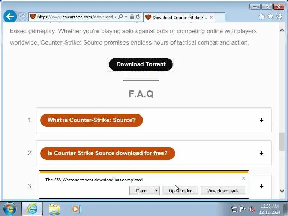Click Is Counter Strike Source download for free?
The height and width of the screenshot is (216, 288).
pyautogui.click(x=107, y=153)
